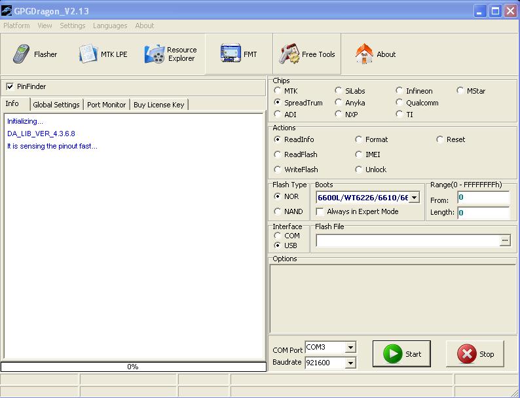
Task: Expand the Baudrate dropdown
Action: (x=350, y=363)
